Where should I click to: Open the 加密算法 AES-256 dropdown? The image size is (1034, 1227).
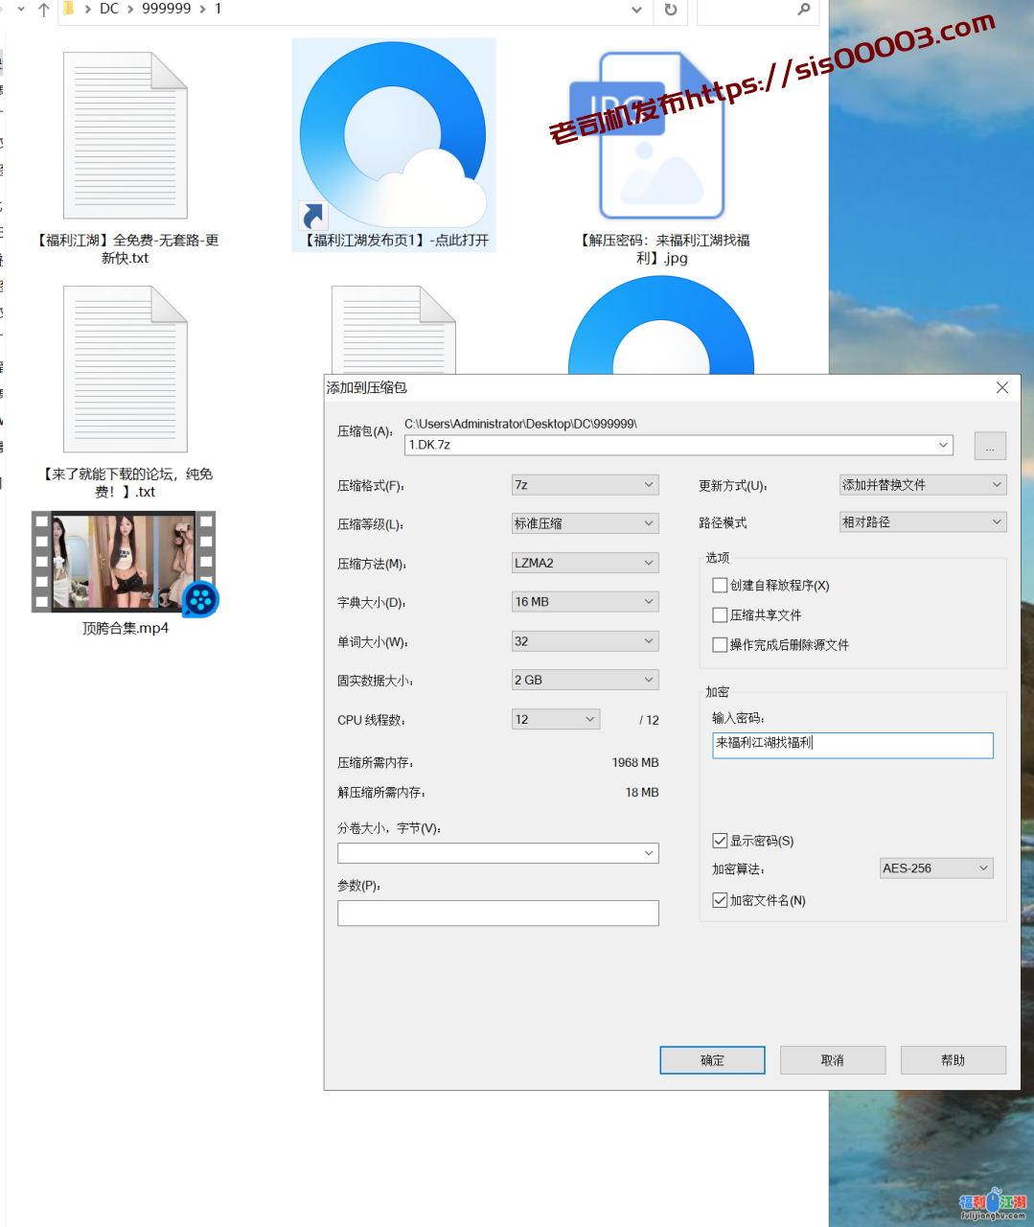[935, 868]
